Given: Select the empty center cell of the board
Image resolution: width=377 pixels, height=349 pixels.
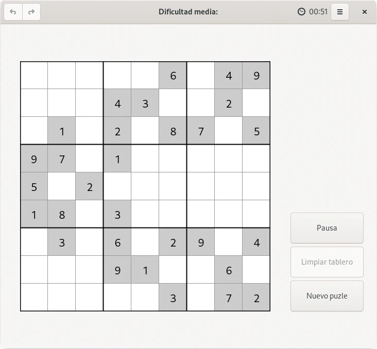Looking at the screenshot, I should 145,186.
